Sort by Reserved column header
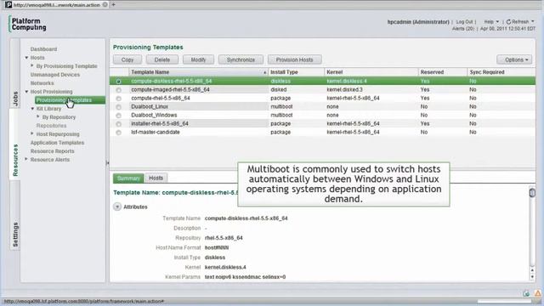 pyautogui.click(x=443, y=72)
